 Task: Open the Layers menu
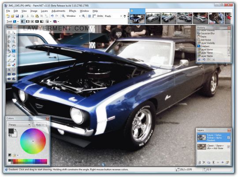pyautogui.click(x=44, y=11)
